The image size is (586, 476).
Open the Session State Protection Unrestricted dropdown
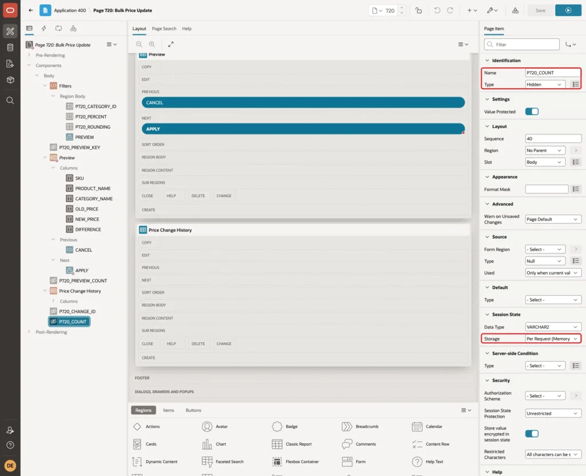553,413
